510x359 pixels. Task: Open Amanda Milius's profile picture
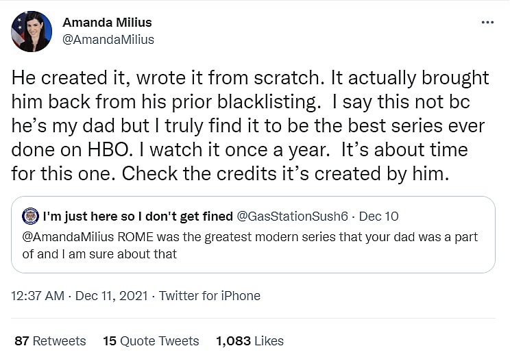31,32
